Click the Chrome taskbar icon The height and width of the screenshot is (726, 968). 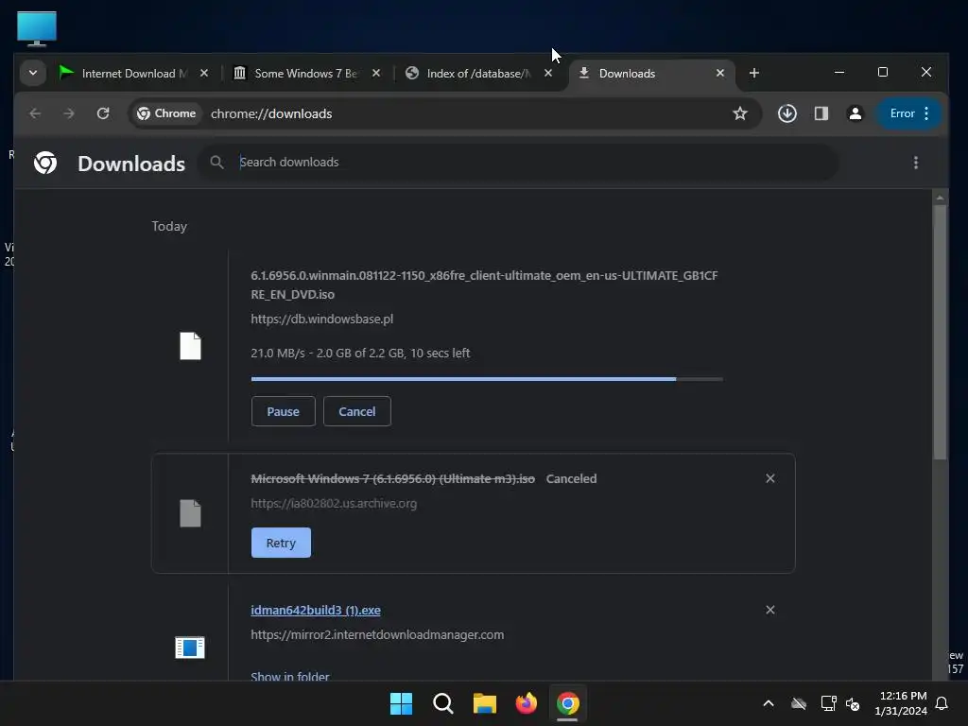point(567,703)
